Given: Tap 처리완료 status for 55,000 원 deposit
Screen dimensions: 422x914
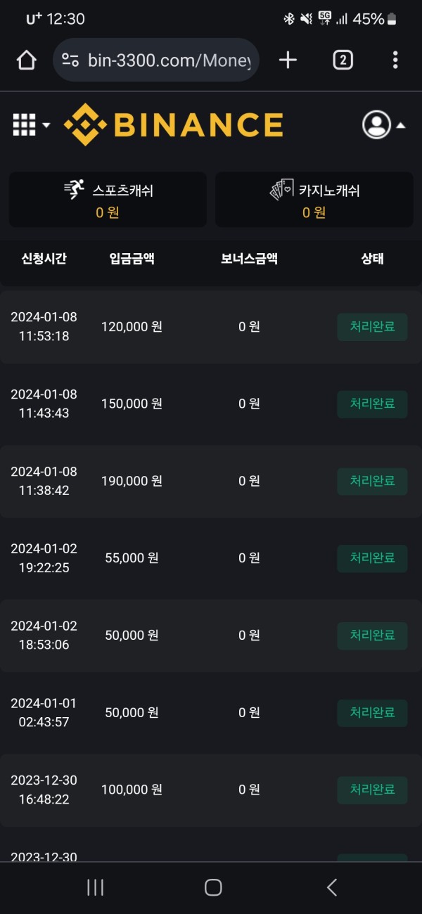Looking at the screenshot, I should click(372, 558).
